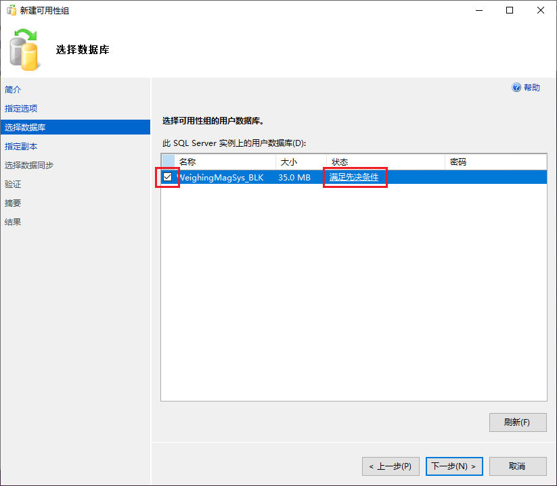Image resolution: width=557 pixels, height=486 pixels.
Task: Select the 验证 wizard step
Action: click(13, 184)
